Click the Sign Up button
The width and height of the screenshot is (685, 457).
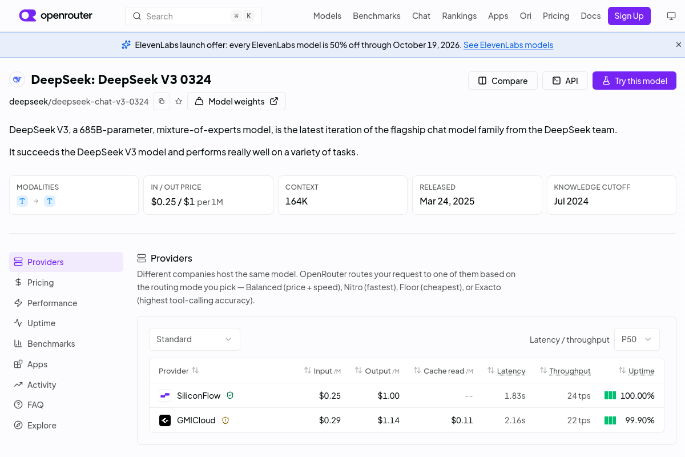pyautogui.click(x=629, y=16)
